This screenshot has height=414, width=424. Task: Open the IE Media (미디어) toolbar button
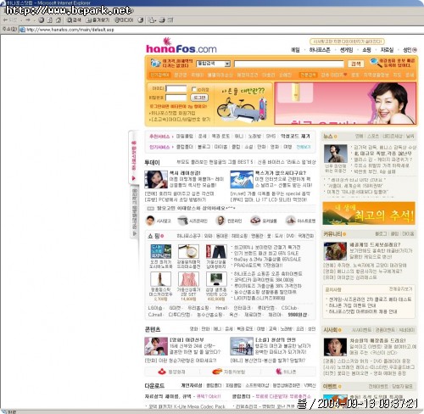(124, 20)
